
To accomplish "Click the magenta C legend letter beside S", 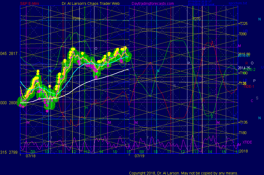I will (x=252, y=101).
